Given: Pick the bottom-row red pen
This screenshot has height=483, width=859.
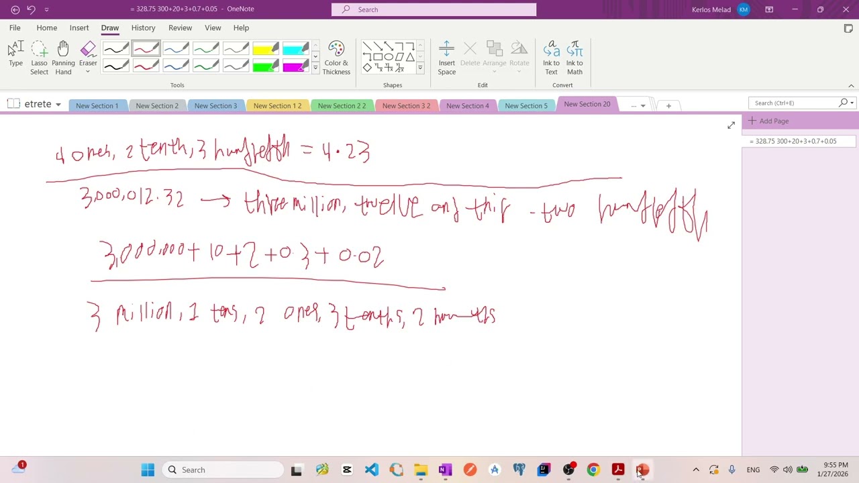Looking at the screenshot, I should pyautogui.click(x=146, y=65).
